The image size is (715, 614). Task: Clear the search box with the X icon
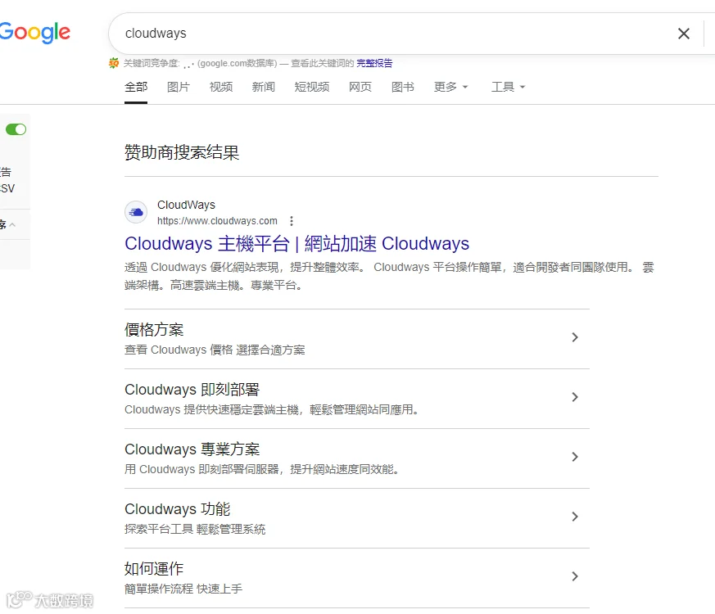[683, 34]
